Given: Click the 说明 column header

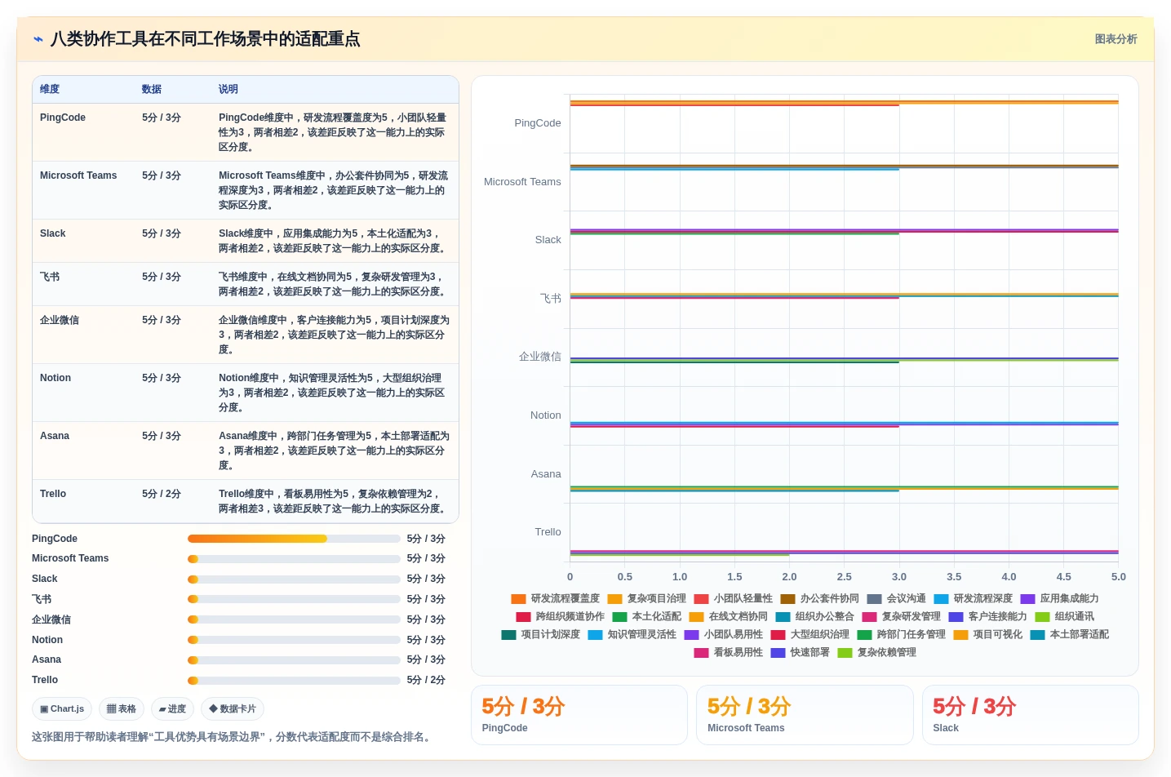Looking at the screenshot, I should [x=228, y=90].
